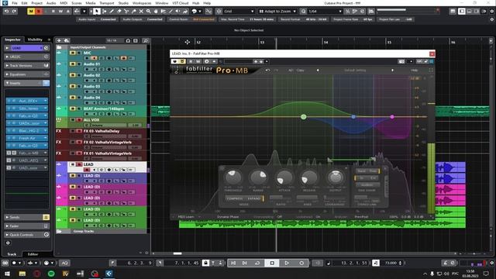The image size is (496, 279).
Task: Open Windows Start menu
Action: click(x=7, y=274)
